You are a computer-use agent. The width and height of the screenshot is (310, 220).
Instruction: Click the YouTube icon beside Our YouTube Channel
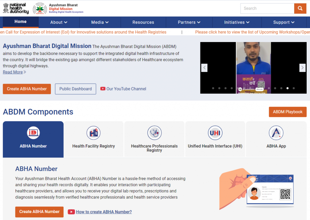click(103, 89)
